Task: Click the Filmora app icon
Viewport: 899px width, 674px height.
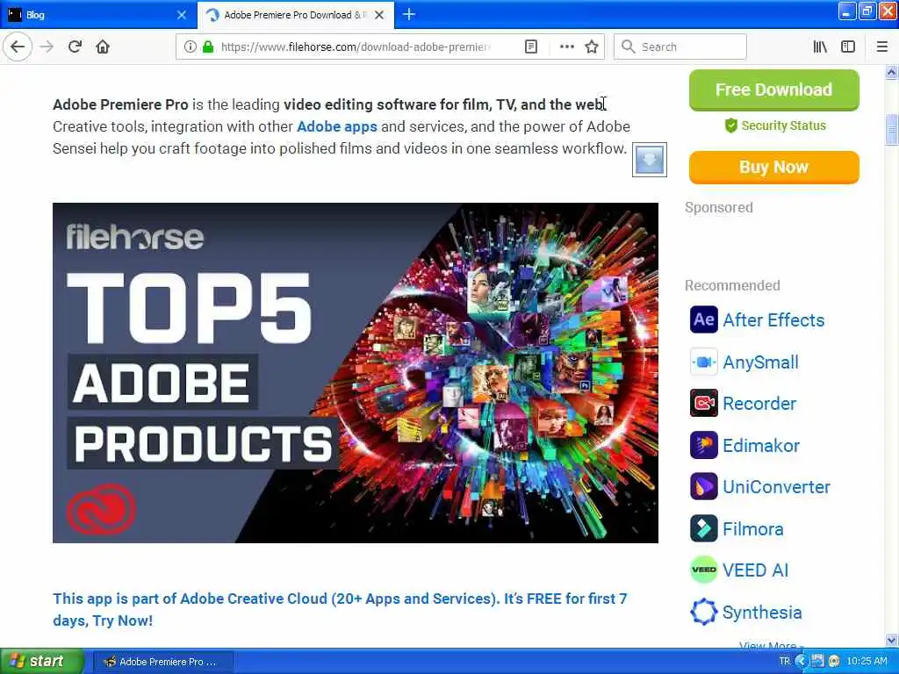Action: pyautogui.click(x=703, y=528)
